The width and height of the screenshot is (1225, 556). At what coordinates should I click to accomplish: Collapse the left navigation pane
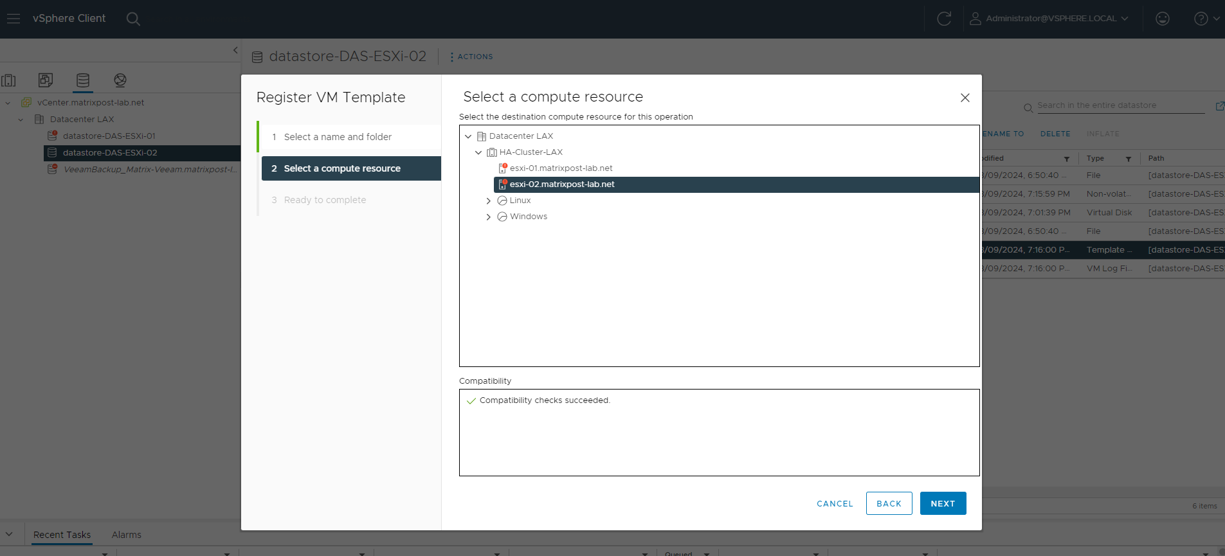[235, 50]
